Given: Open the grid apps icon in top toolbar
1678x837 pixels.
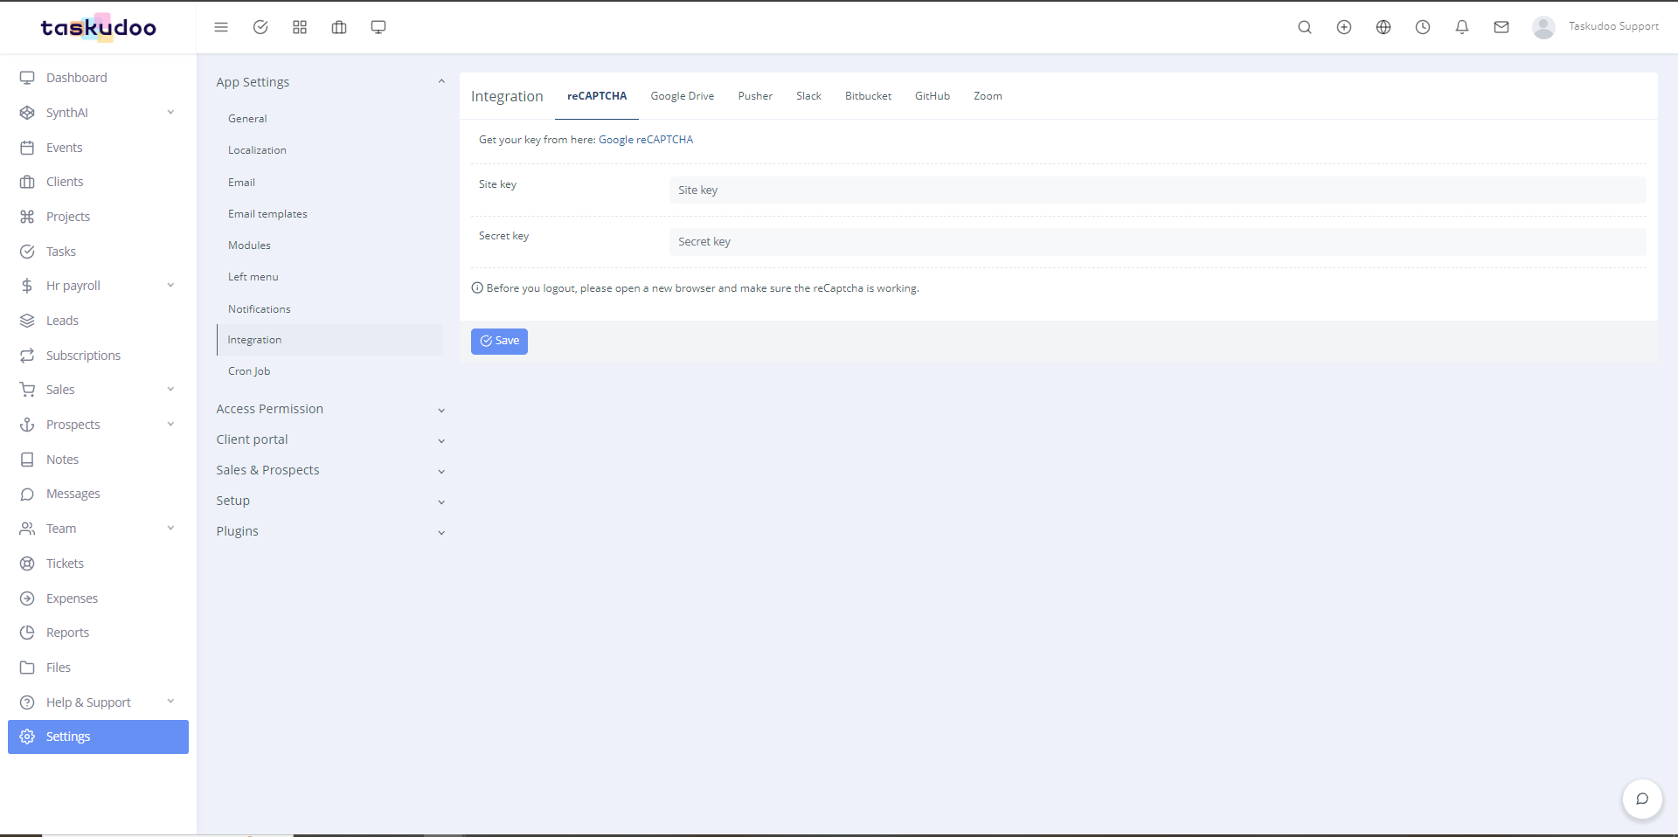Looking at the screenshot, I should pyautogui.click(x=300, y=27).
